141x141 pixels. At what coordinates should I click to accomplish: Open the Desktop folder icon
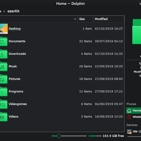(x=4, y=29)
